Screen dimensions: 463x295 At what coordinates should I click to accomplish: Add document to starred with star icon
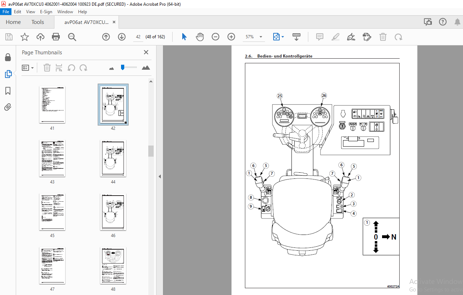point(24,37)
